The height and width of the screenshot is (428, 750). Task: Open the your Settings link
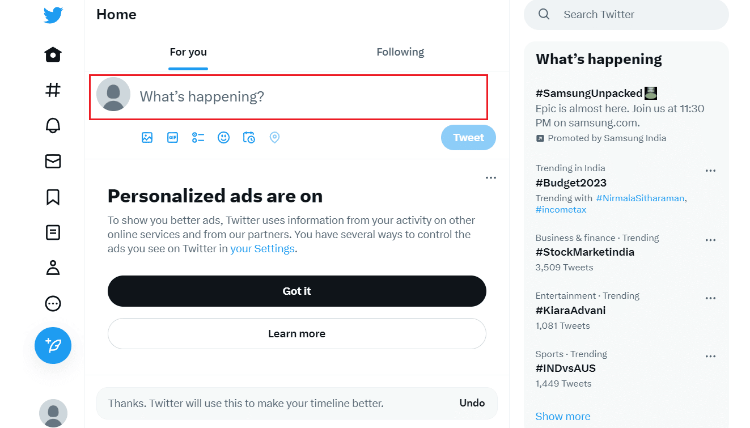click(x=262, y=249)
